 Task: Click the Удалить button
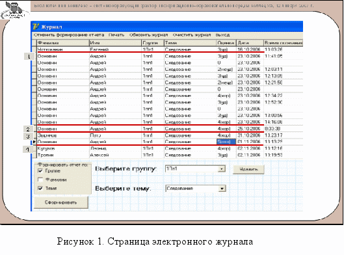point(248,169)
